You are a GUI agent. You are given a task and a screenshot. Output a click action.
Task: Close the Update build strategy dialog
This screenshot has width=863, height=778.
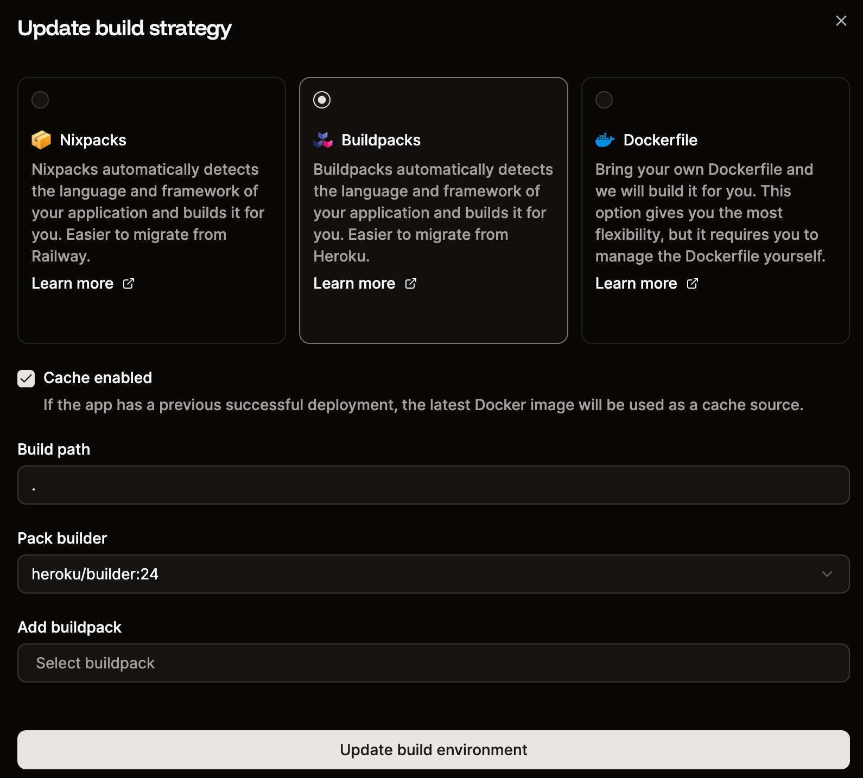tap(841, 21)
